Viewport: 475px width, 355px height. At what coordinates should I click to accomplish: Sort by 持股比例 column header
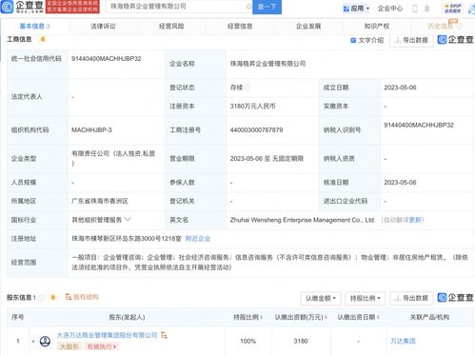click(x=247, y=317)
